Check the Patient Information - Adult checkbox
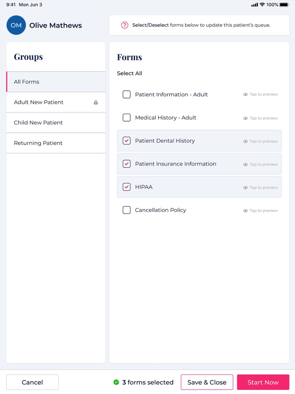 [126, 95]
